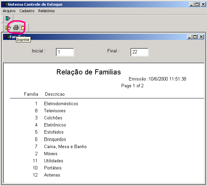The image size is (207, 186).
Task: Open the Arquivo menu
Action: [9, 11]
